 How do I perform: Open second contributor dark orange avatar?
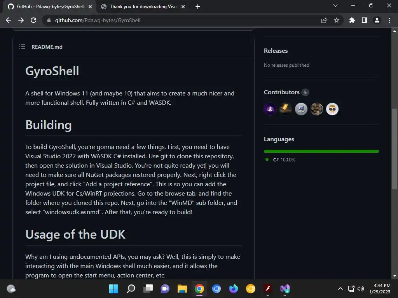click(286, 109)
